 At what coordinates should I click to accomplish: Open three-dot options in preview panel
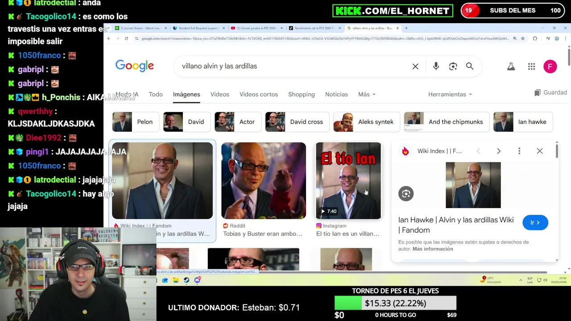tap(519, 151)
